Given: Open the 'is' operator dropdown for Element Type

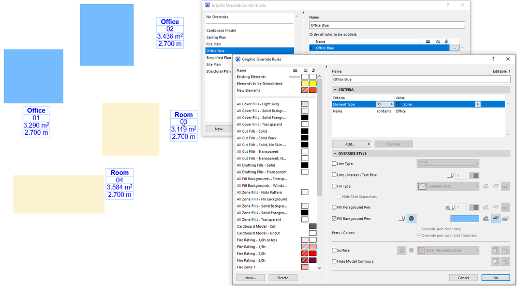Looking at the screenshot, I should pos(385,104).
